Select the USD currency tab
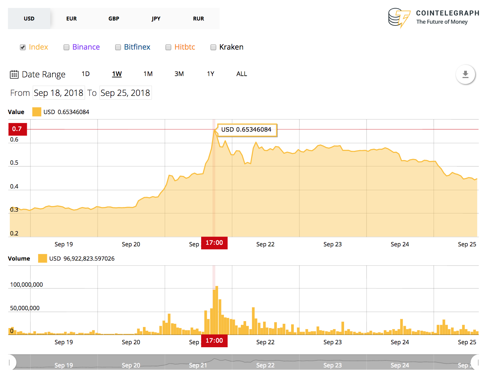This screenshot has width=487, height=377. pos(29,19)
